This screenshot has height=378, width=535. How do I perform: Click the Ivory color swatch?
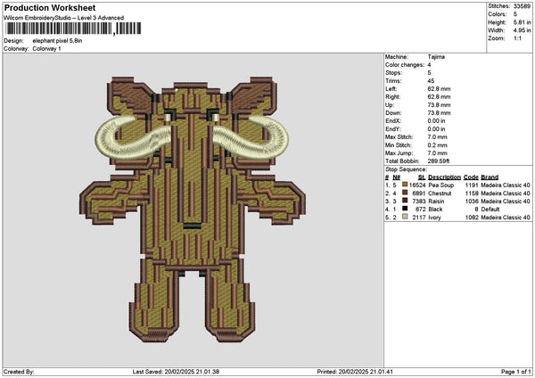pyautogui.click(x=407, y=217)
